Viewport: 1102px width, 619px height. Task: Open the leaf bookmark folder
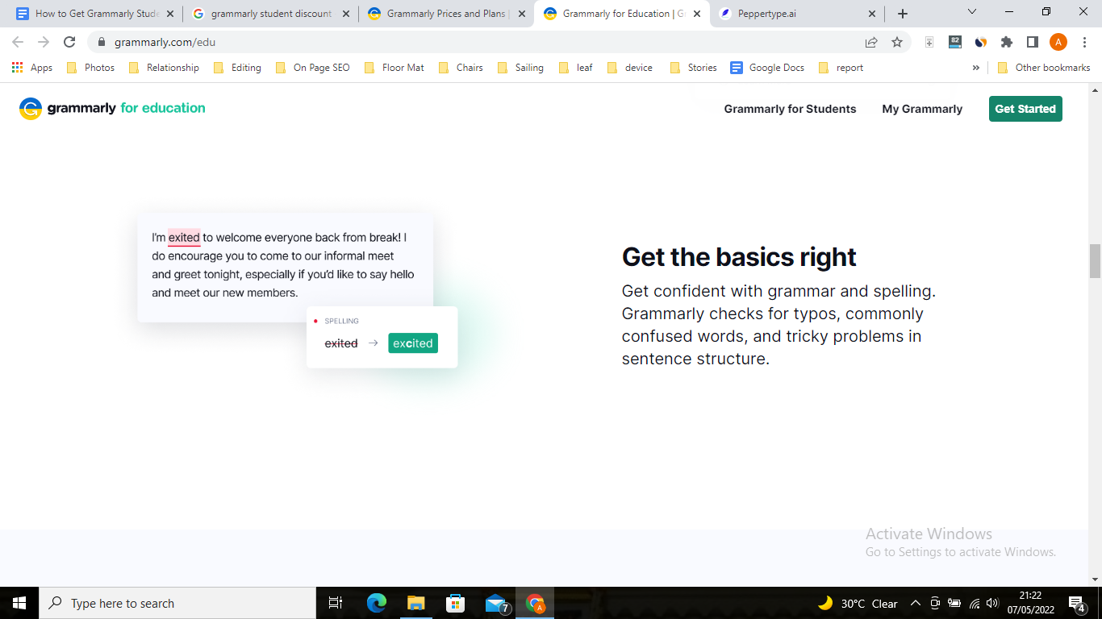[576, 68]
